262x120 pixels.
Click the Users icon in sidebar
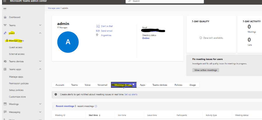pyautogui.click(x=5, y=33)
